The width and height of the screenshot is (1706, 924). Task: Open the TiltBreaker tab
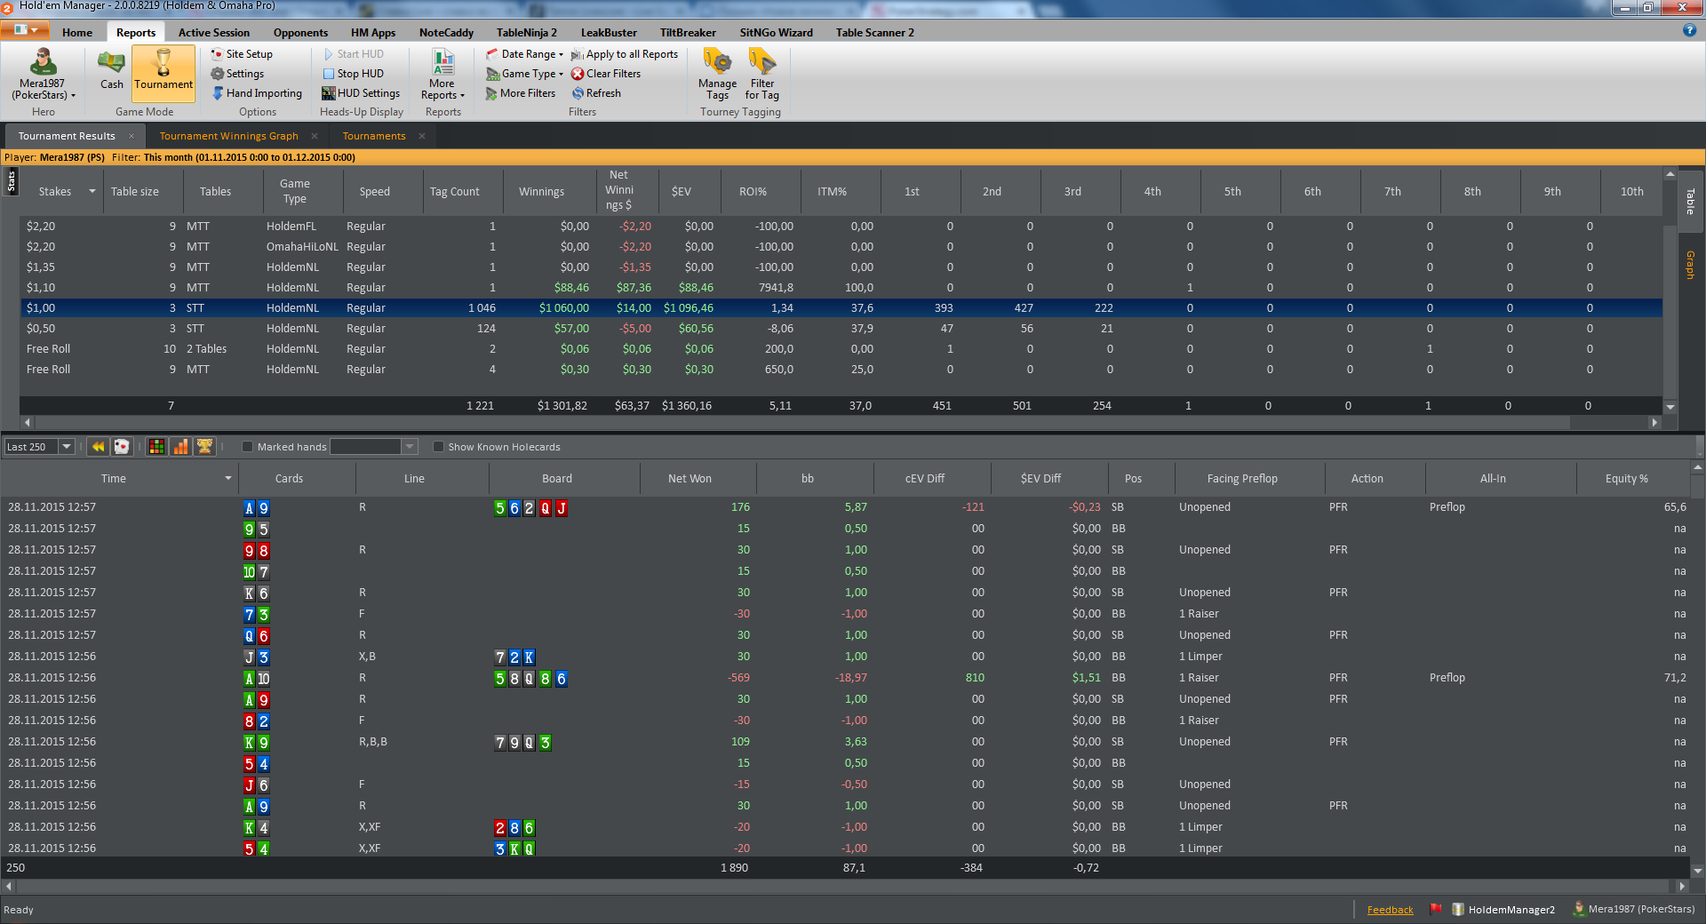tap(688, 33)
